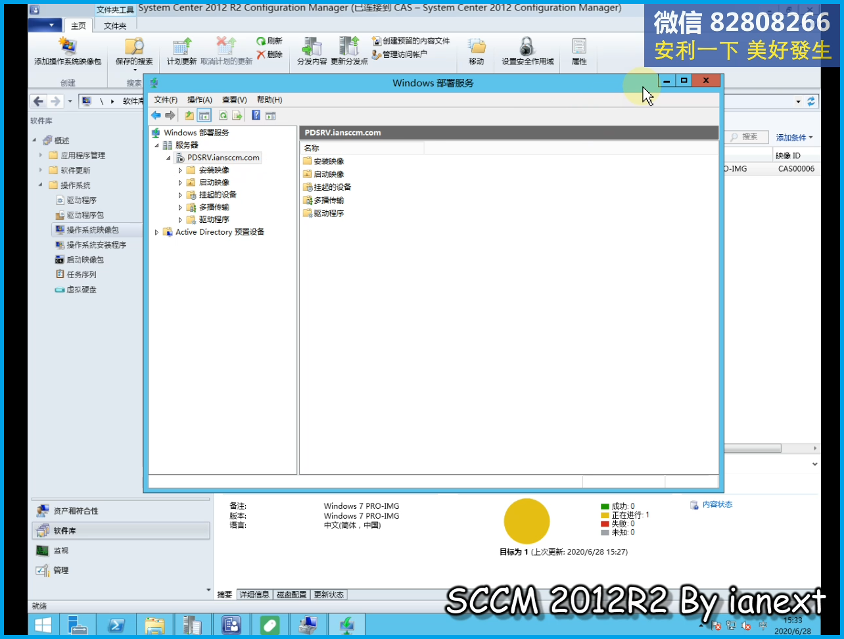Collapse the PDSRV.iansccm.com tree node
844x639 pixels.
(169, 158)
